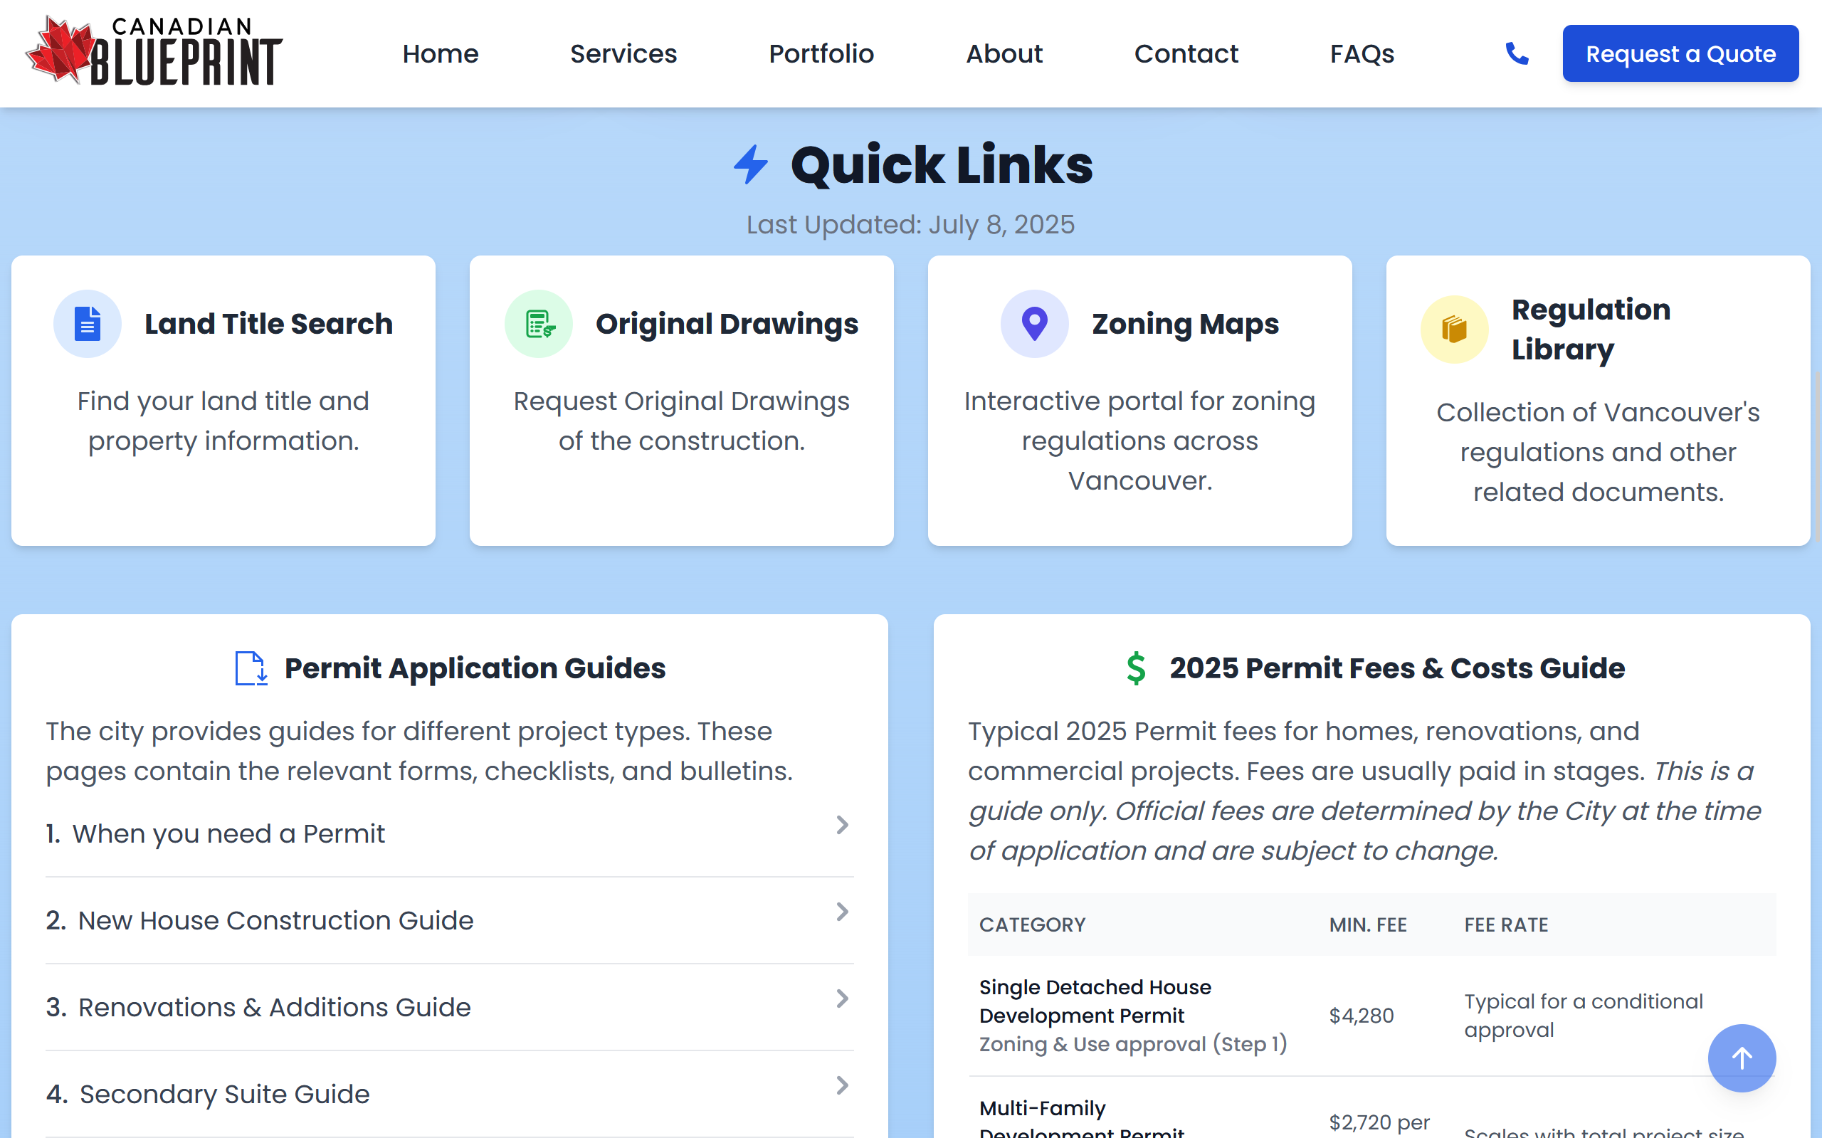Click the Permit Application Guides file icon

coord(251,668)
